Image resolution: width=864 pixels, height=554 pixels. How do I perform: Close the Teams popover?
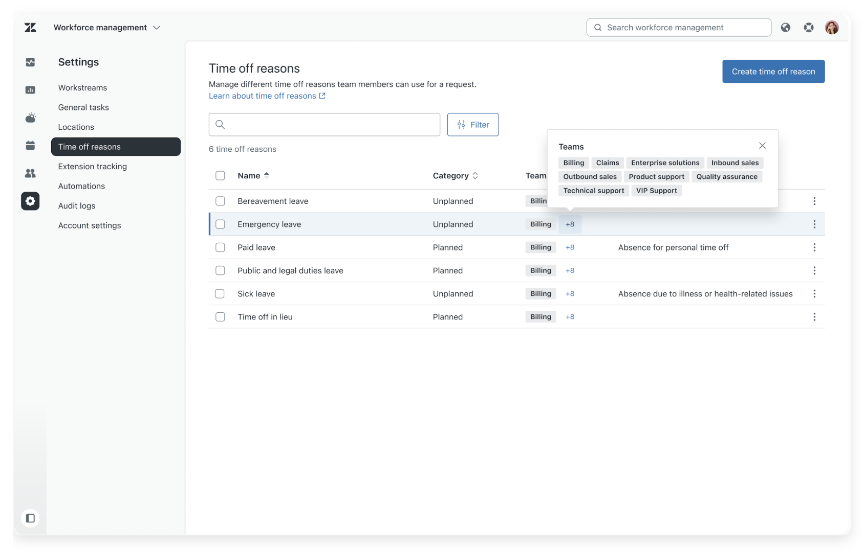coord(762,146)
